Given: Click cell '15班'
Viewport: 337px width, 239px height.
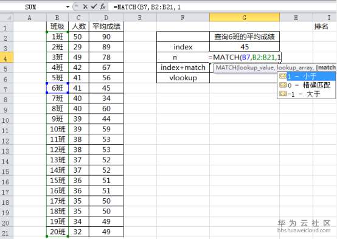Looking at the screenshot, I should pyautogui.click(x=57, y=181).
